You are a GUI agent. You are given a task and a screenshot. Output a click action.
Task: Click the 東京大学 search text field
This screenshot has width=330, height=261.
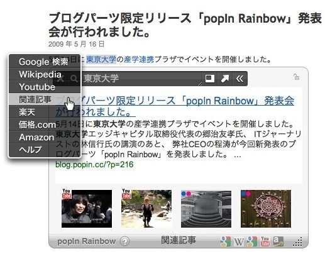pyautogui.click(x=141, y=79)
